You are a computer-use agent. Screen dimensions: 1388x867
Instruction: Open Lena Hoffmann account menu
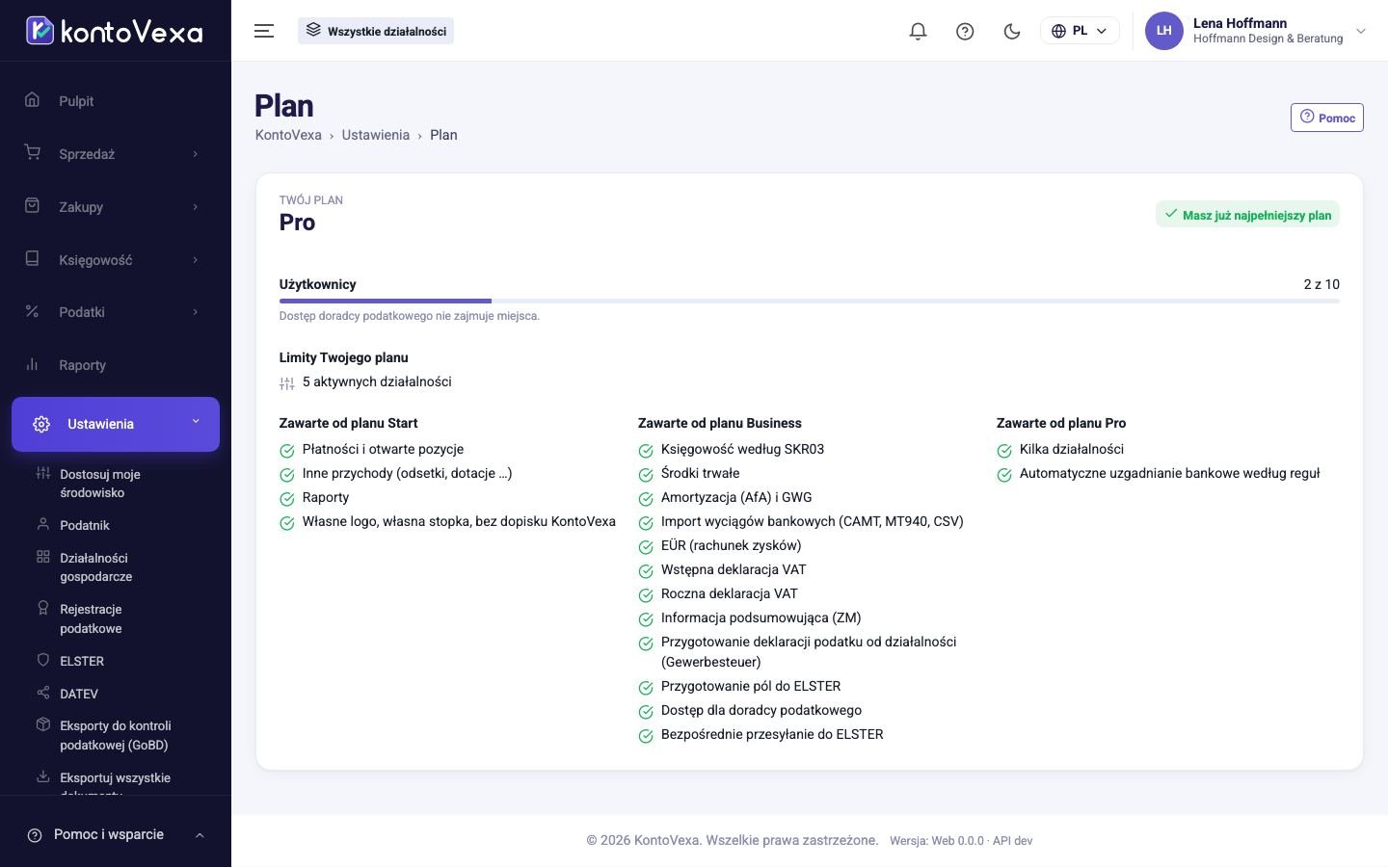(1256, 31)
